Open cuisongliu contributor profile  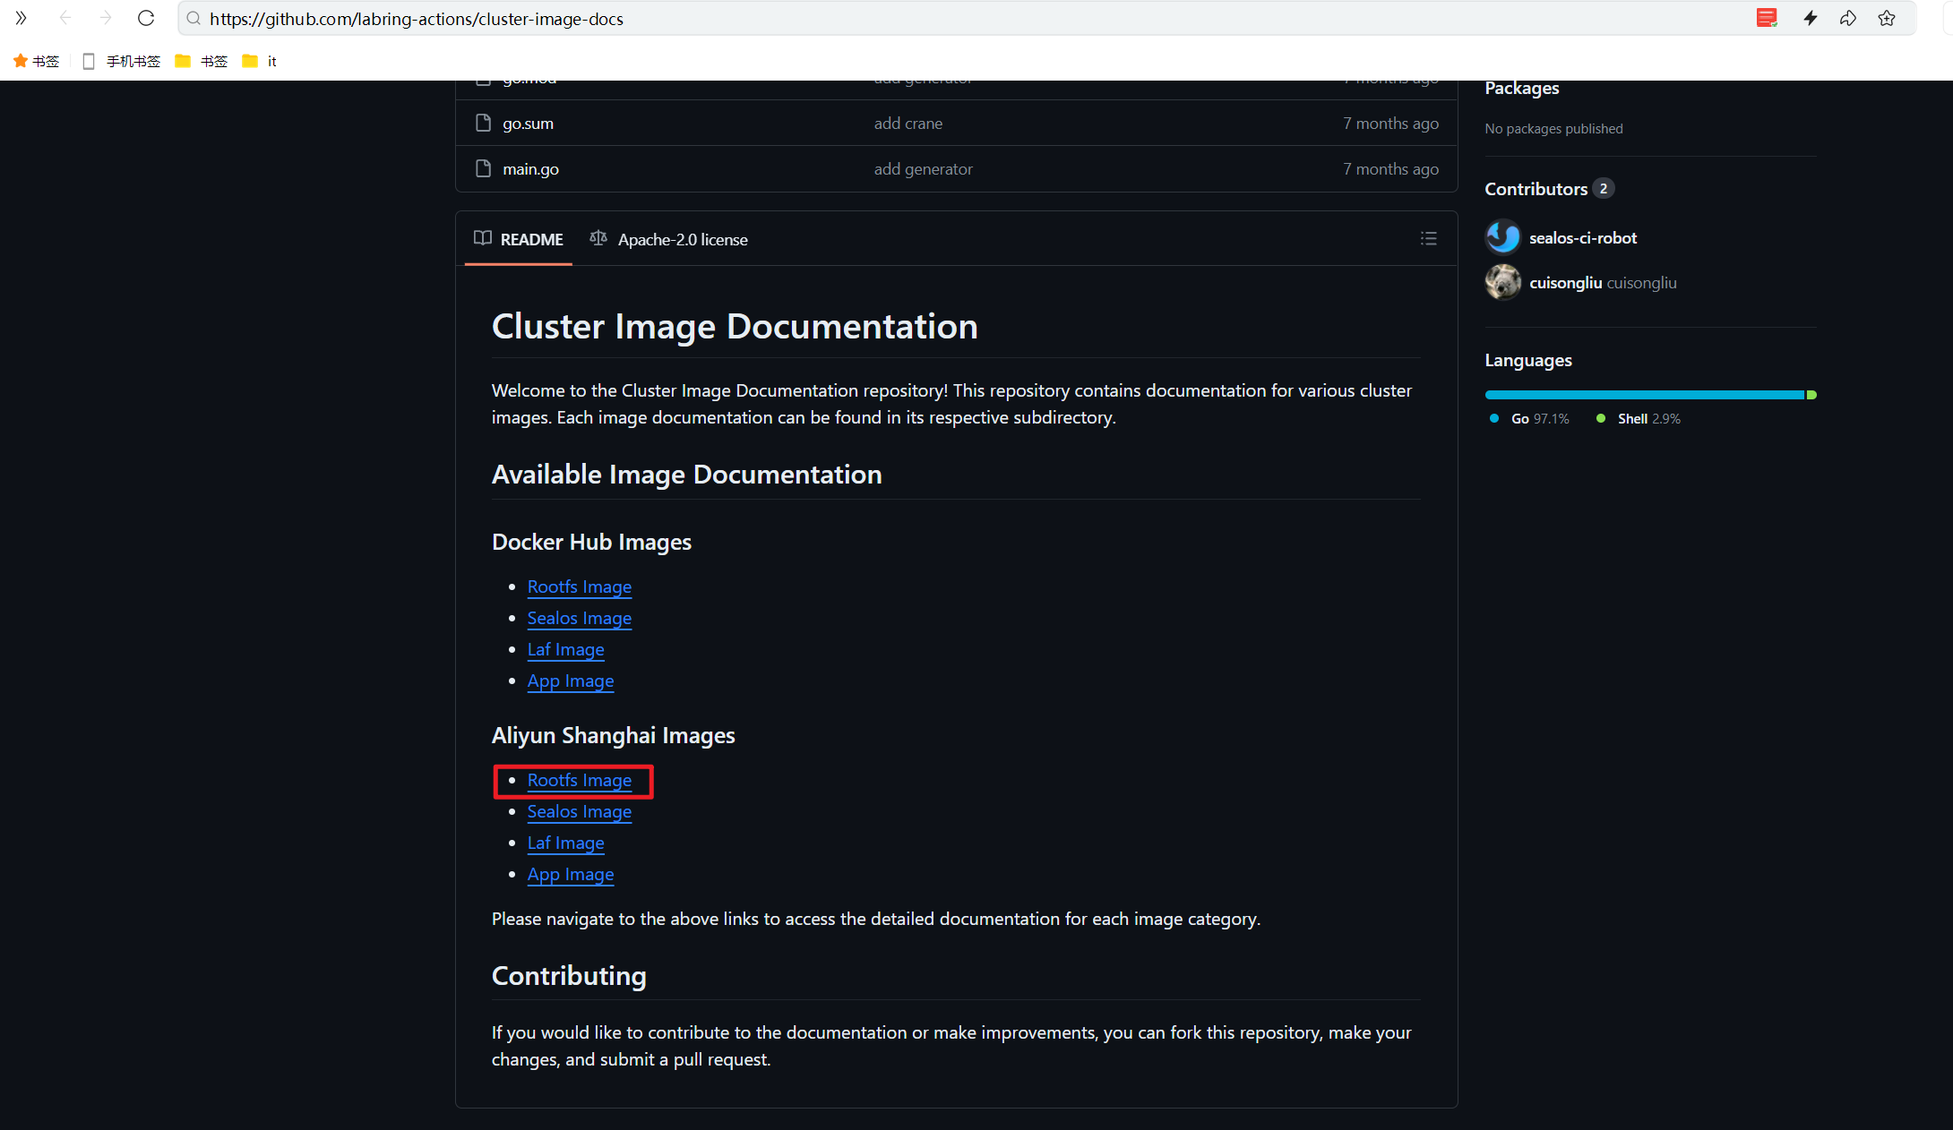pyautogui.click(x=1603, y=283)
